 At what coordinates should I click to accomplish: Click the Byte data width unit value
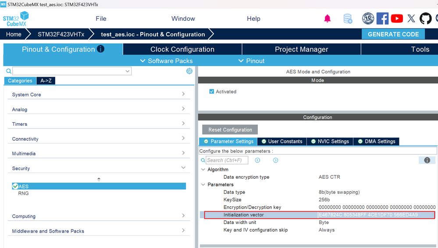point(324,222)
